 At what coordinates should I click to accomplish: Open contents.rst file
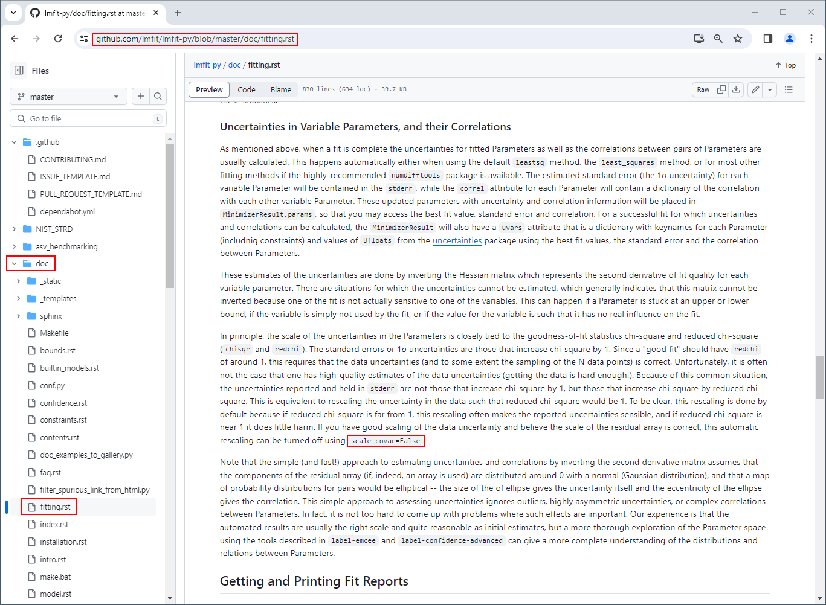(x=59, y=438)
